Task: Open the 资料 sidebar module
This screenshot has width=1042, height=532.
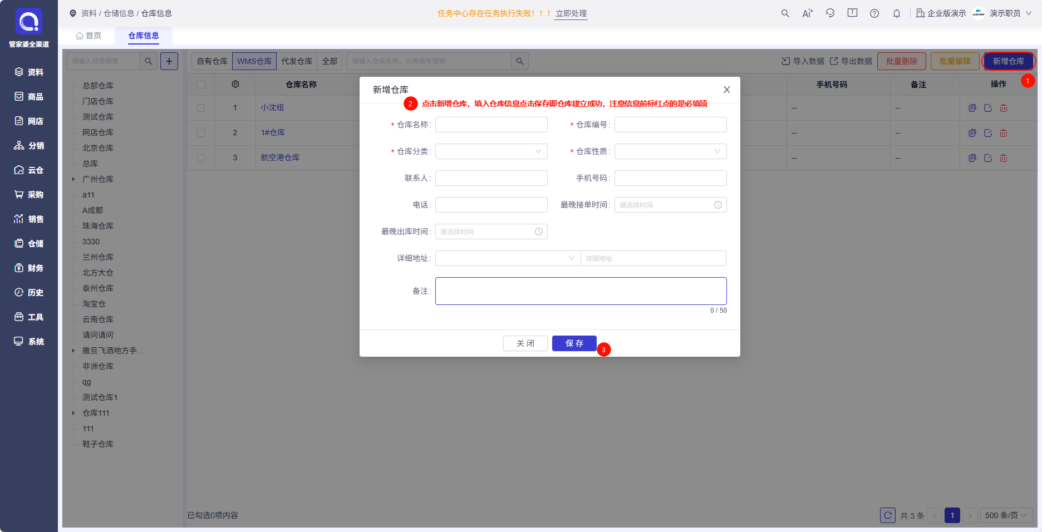Action: [x=29, y=72]
